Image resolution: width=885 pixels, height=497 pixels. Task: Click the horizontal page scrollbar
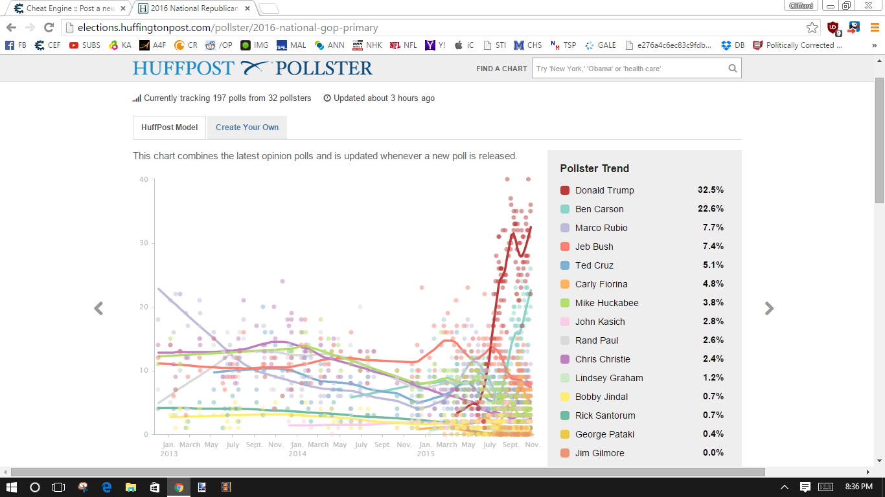point(387,472)
